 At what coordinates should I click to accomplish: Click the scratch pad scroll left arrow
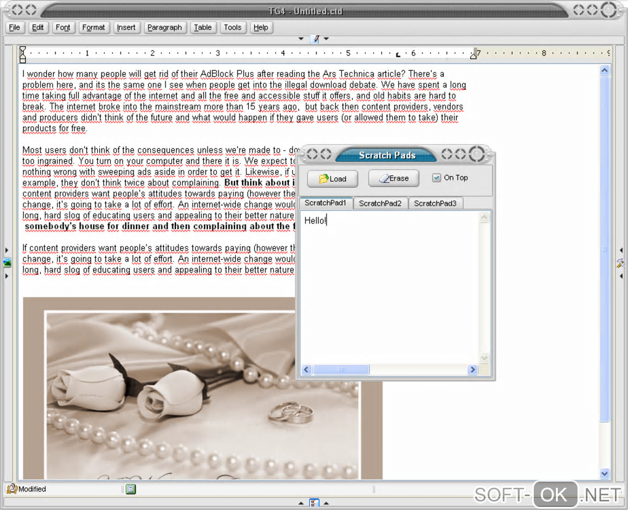click(x=307, y=370)
